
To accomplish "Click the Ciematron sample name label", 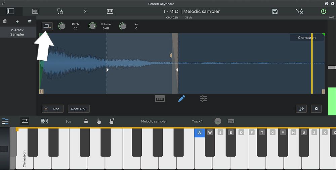I will point(307,38).
